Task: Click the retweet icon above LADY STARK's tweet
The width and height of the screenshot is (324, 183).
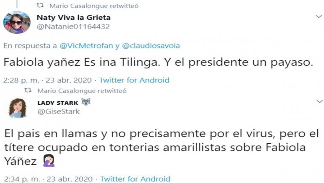Action: pos(29,90)
